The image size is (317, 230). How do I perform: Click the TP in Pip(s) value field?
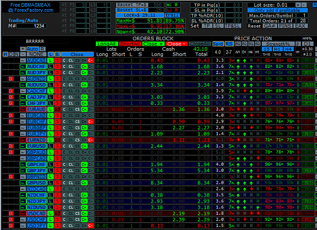click(233, 5)
